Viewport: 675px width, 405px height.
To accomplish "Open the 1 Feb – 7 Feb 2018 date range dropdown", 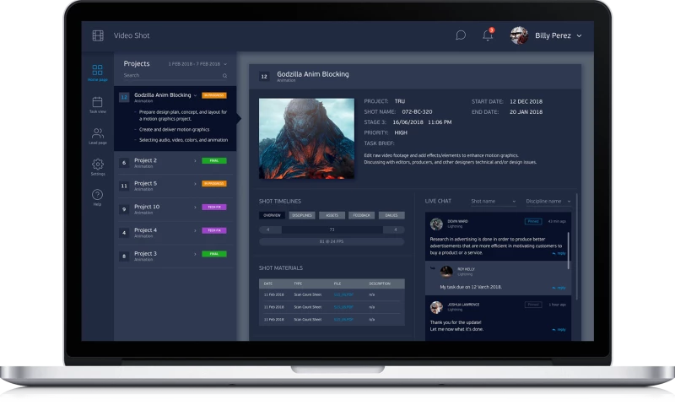I will [x=197, y=64].
